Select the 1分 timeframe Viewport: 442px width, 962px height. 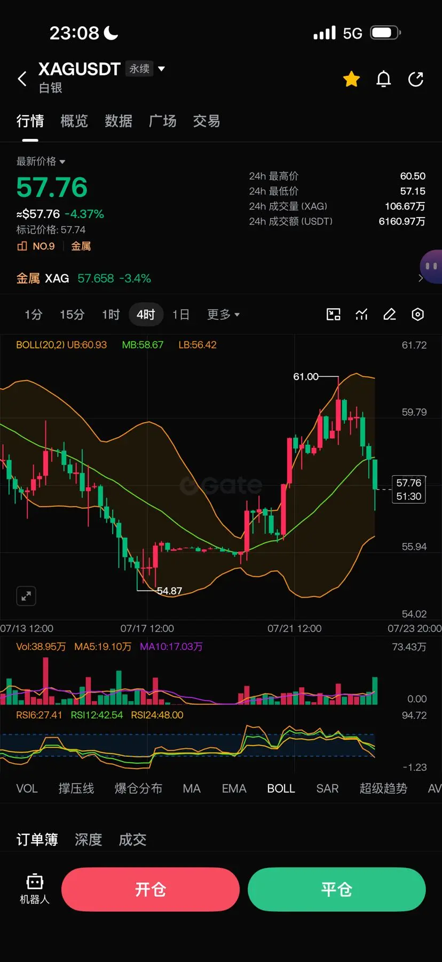pyautogui.click(x=33, y=314)
